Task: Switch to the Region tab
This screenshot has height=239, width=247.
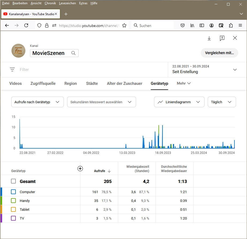Action: click(x=71, y=83)
